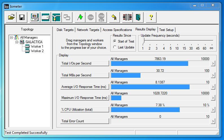Select Worker 2 in topology tree
The height and width of the screenshot is (140, 224).
coord(37,51)
